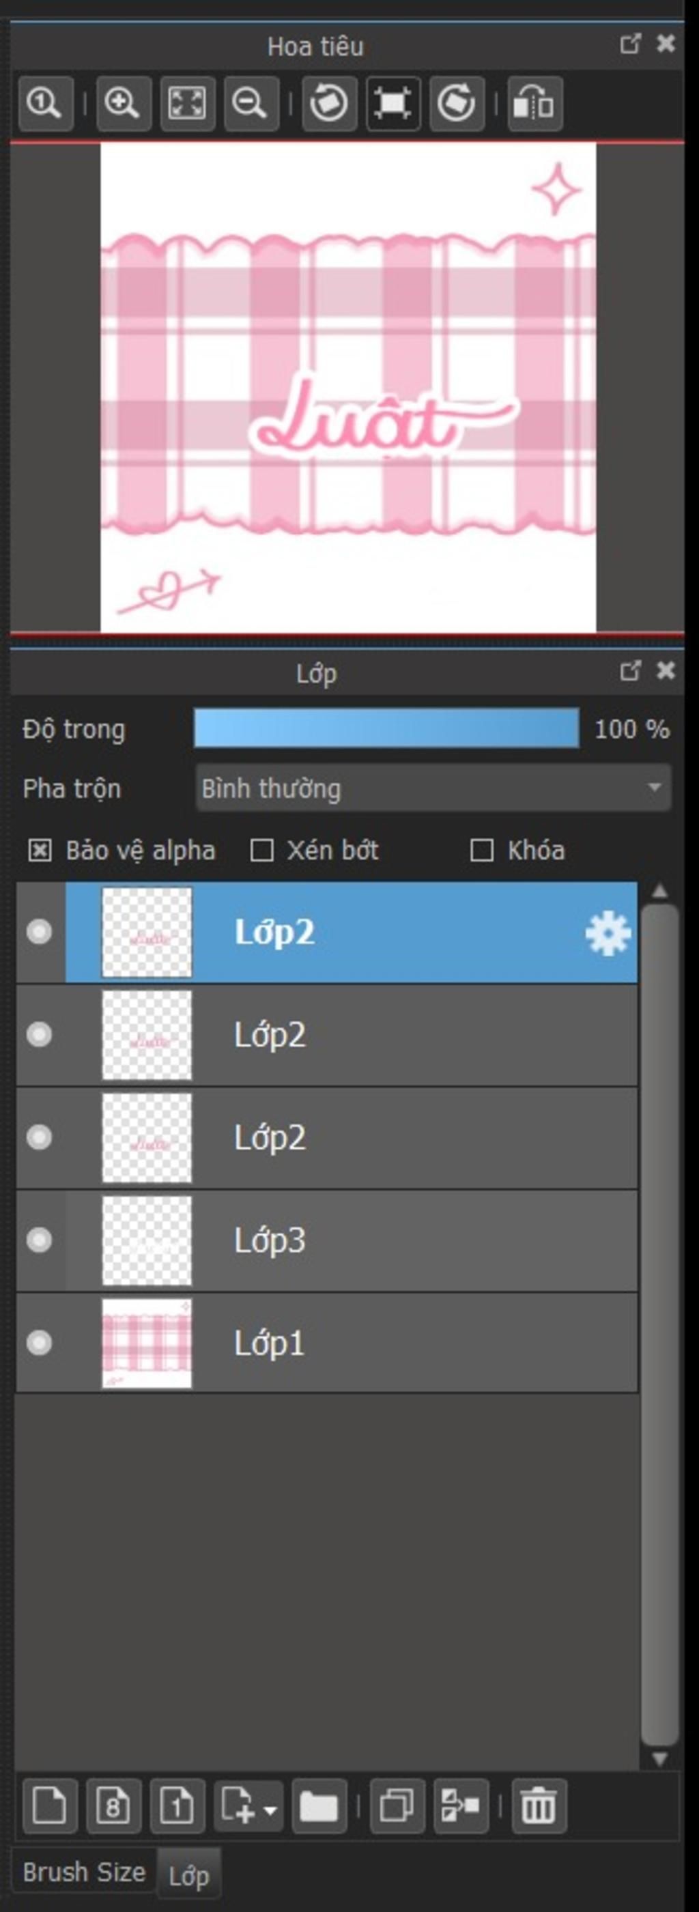This screenshot has width=699, height=1912.
Task: Add a new layer folder
Action: point(319,1806)
